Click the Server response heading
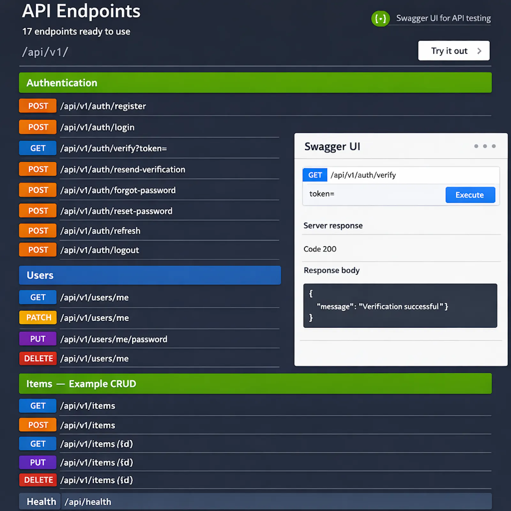 [333, 225]
